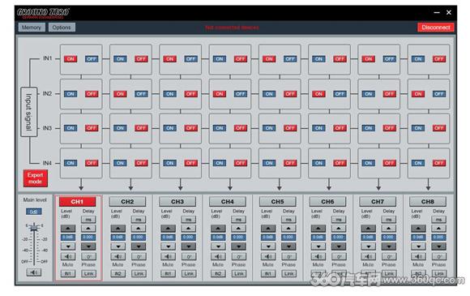Screen dimensions: 470x296
Task: Mute channel CH4 using speaker icon
Action: [218, 257]
